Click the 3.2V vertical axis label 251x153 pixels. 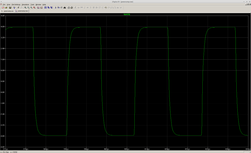point(3,38)
